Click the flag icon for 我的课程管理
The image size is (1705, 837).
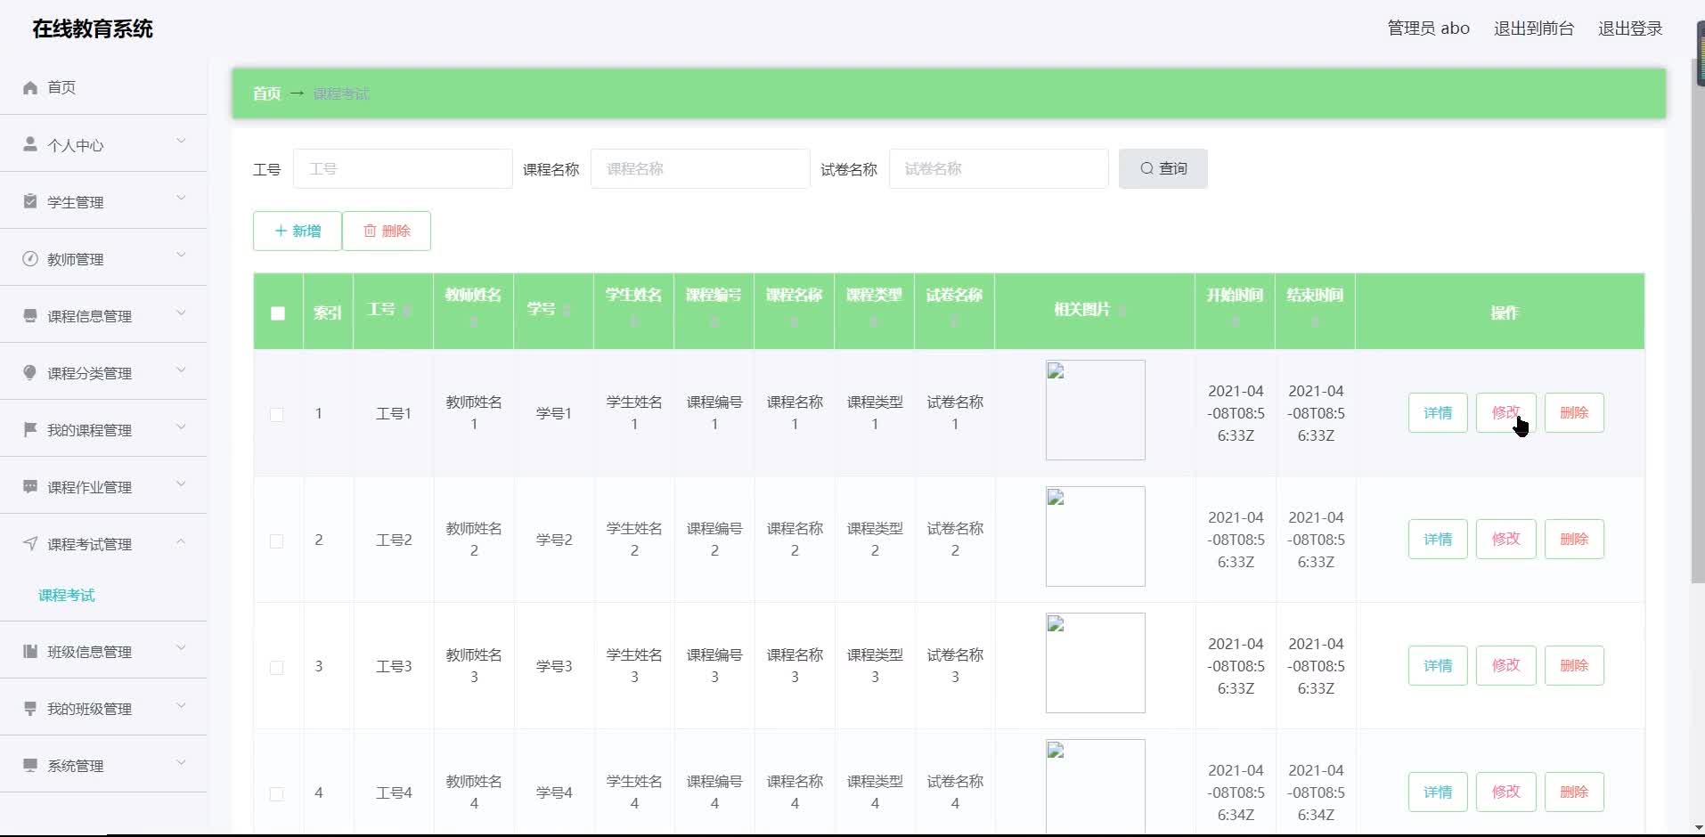click(30, 429)
